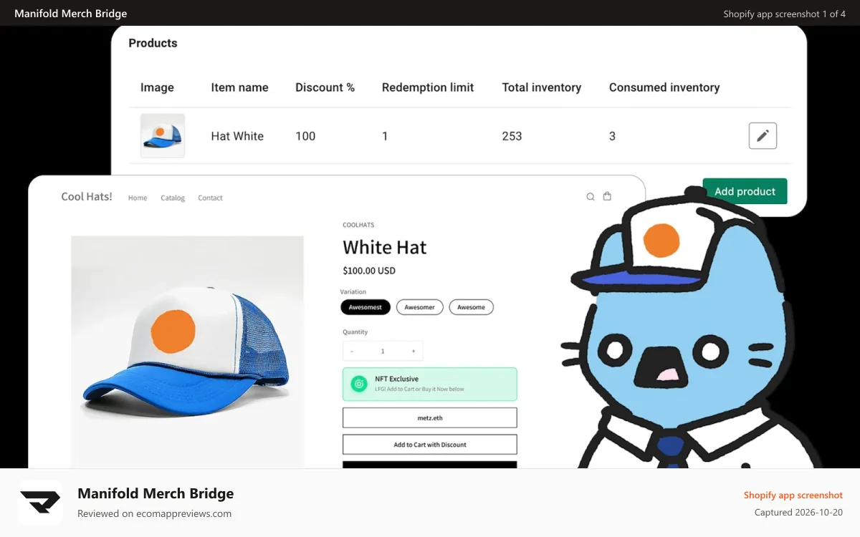The width and height of the screenshot is (860, 537).
Task: Open the storefront search magnifier icon
Action: pyautogui.click(x=591, y=197)
